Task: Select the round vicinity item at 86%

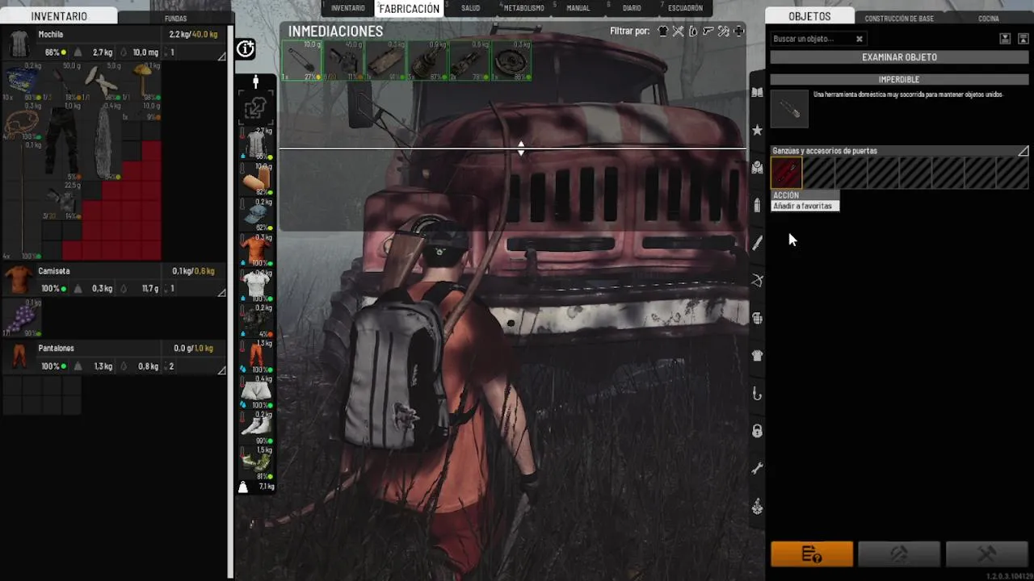Action: pyautogui.click(x=511, y=61)
